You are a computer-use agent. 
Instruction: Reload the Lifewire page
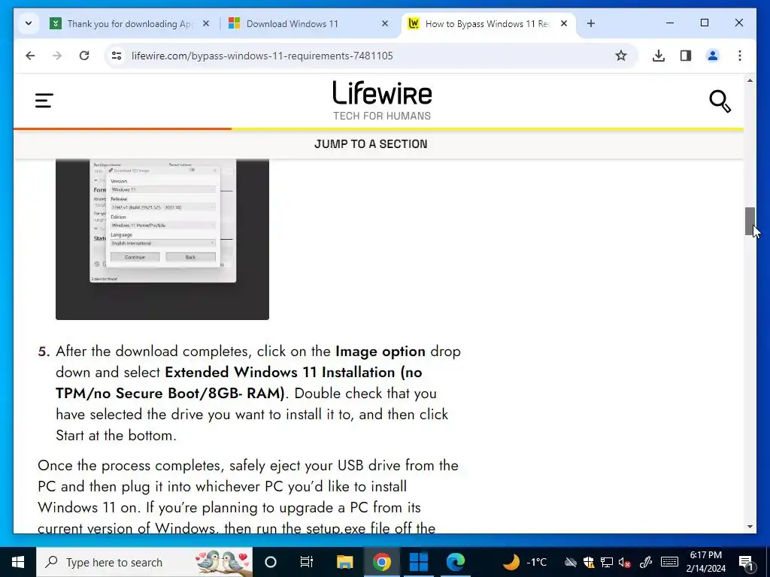click(84, 56)
